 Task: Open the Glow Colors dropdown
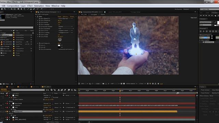65,30
